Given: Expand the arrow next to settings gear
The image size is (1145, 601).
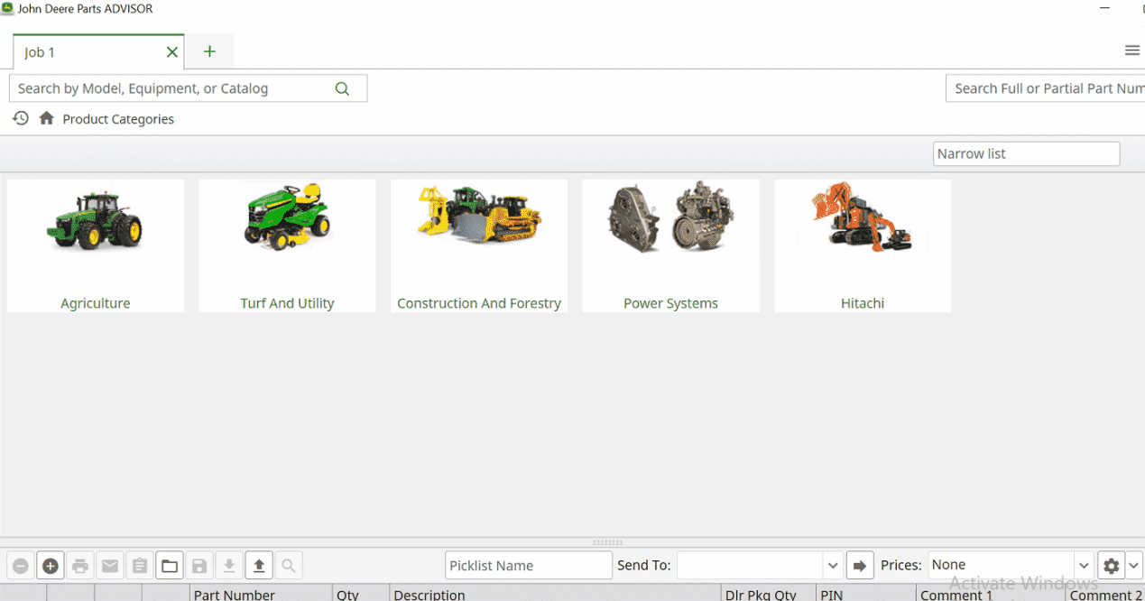Looking at the screenshot, I should click(x=1134, y=566).
